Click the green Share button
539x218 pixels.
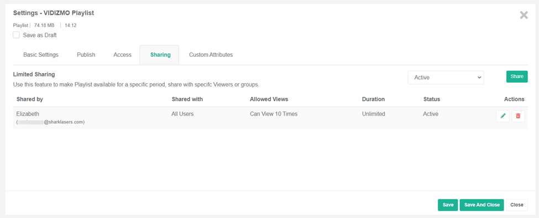click(x=517, y=77)
